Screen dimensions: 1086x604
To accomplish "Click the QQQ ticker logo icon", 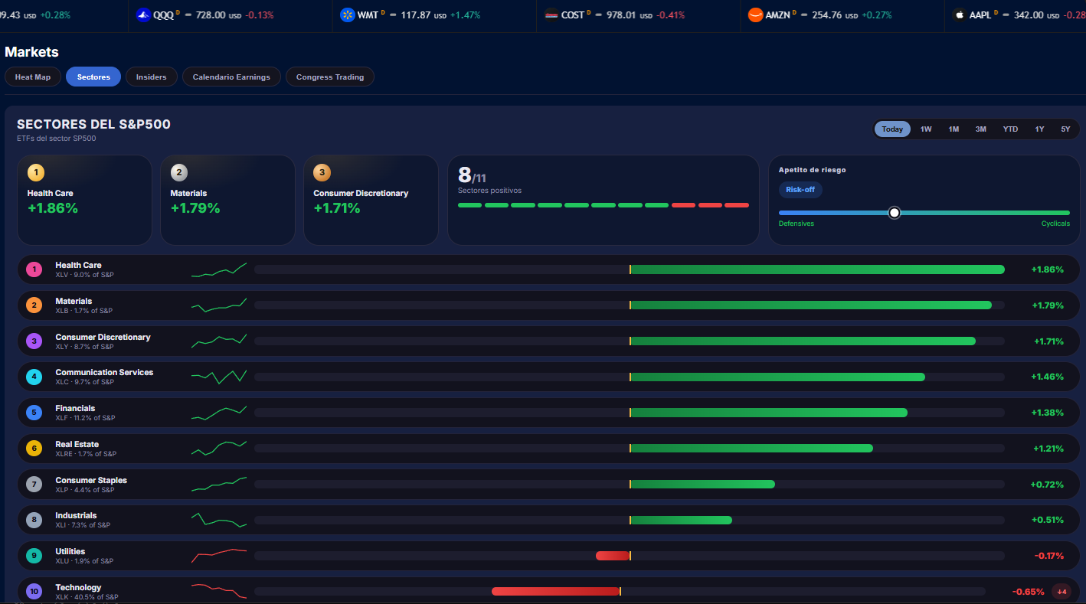I will coord(143,15).
